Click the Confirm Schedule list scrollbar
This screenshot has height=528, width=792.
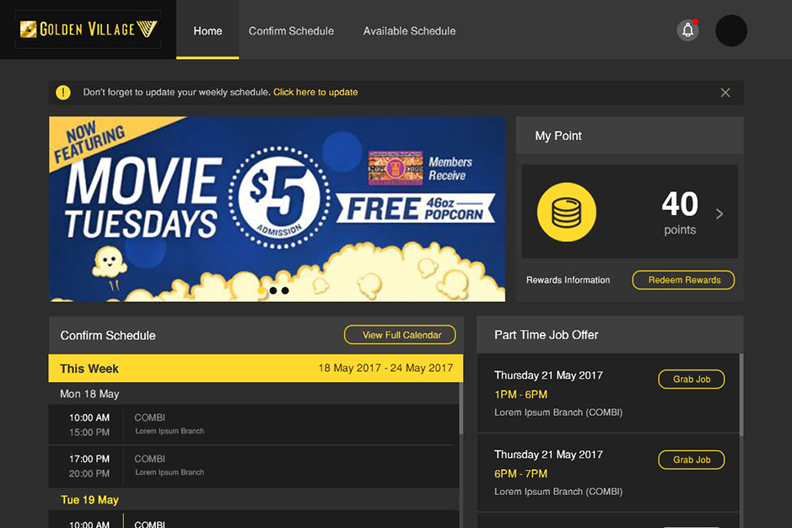461,409
